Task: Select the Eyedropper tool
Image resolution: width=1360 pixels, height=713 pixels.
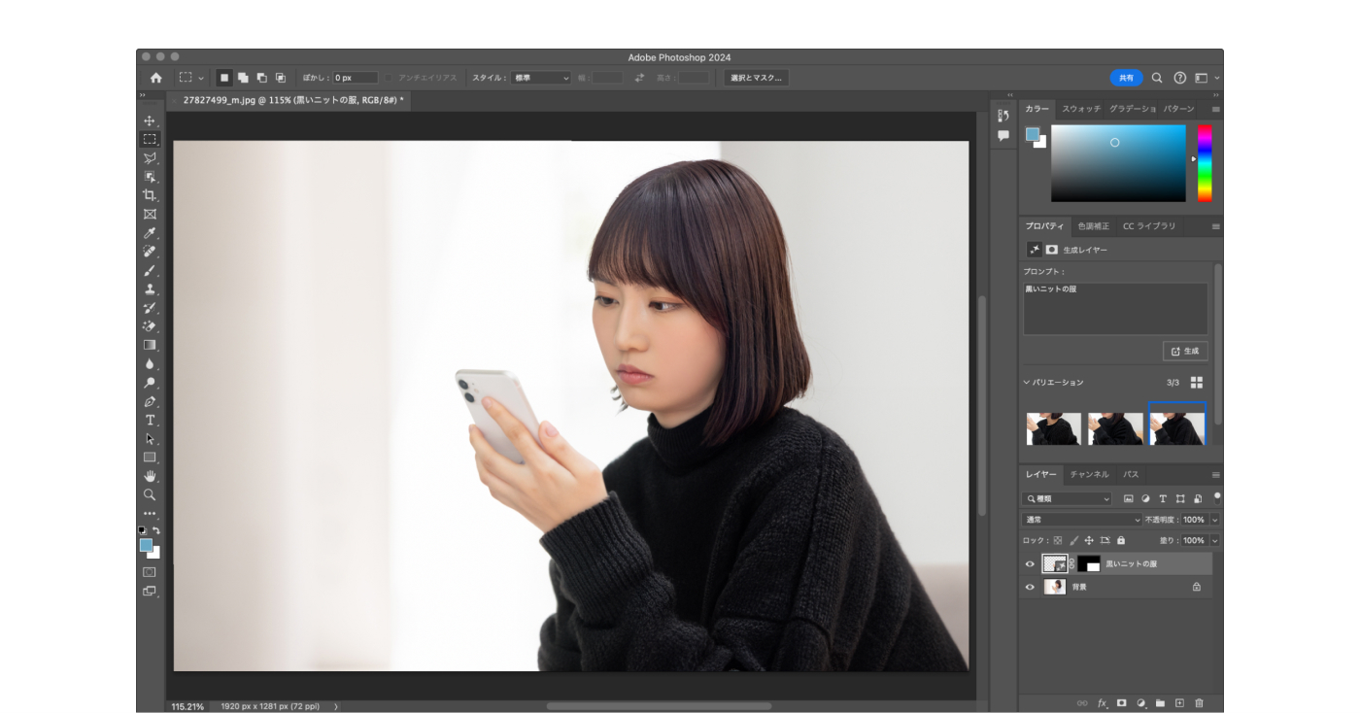Action: (150, 233)
